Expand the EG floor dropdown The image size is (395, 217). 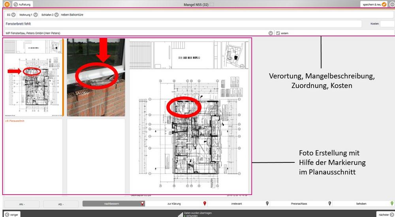pos(13,15)
